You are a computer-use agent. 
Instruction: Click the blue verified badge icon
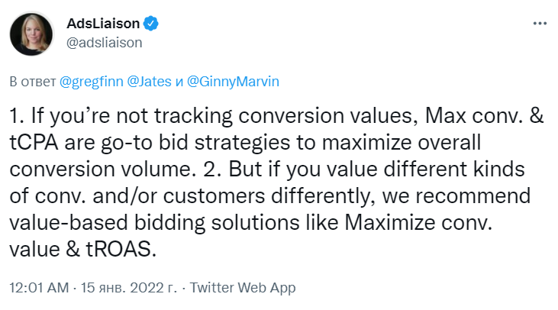(x=150, y=24)
